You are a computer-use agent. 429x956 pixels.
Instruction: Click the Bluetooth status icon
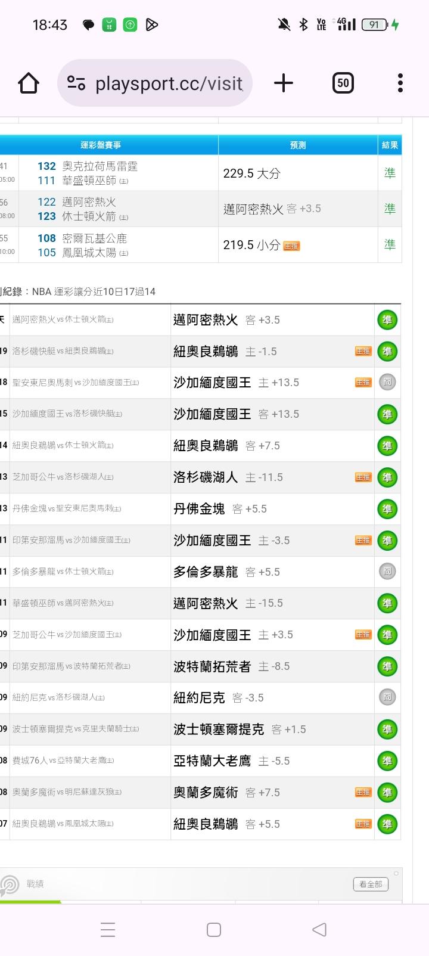(x=303, y=24)
